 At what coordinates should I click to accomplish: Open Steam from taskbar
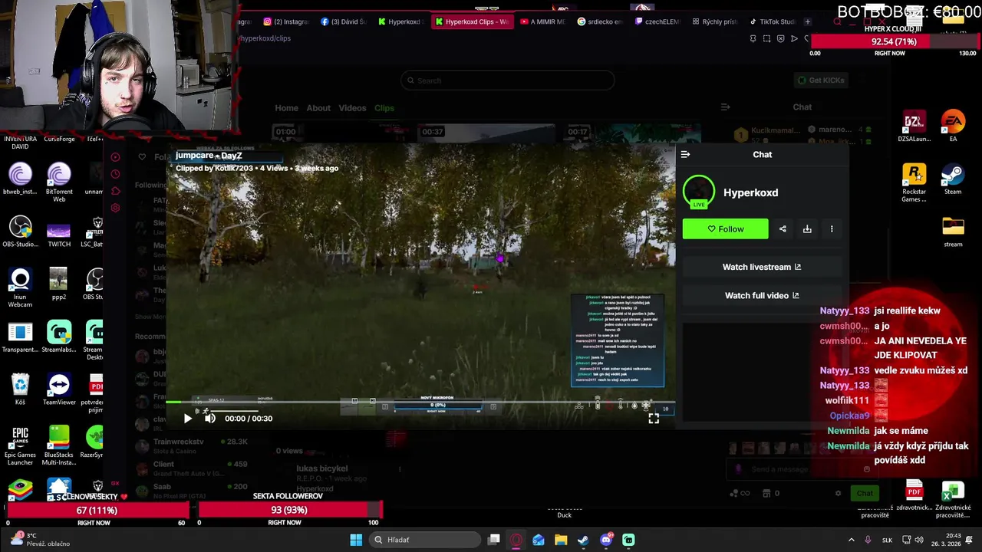click(x=583, y=540)
